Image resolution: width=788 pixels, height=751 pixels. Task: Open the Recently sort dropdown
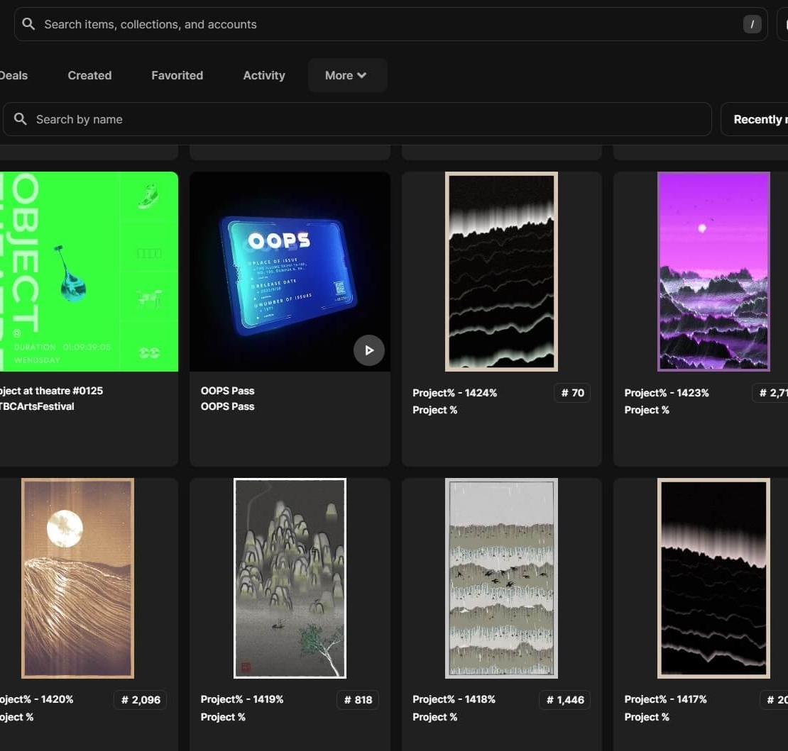[x=757, y=119]
